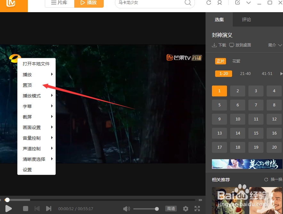Click the play button in player controls
Image resolution: width=283 pixels, height=214 pixels.
point(8,209)
